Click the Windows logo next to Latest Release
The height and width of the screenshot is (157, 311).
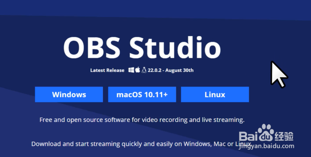(x=131, y=70)
